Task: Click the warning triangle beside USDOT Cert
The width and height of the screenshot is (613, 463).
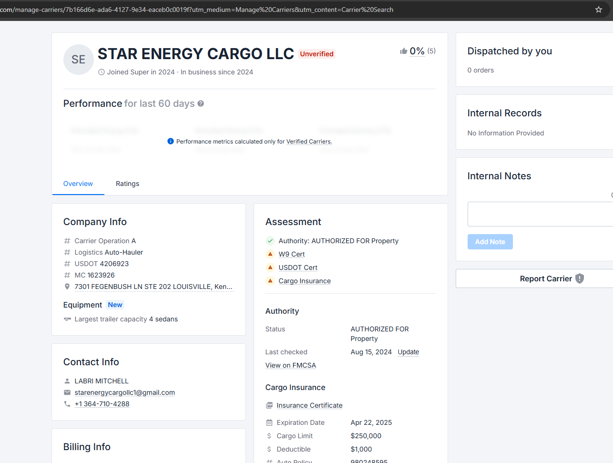Action: 270,268
